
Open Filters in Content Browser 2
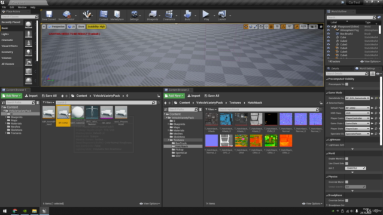click(211, 109)
